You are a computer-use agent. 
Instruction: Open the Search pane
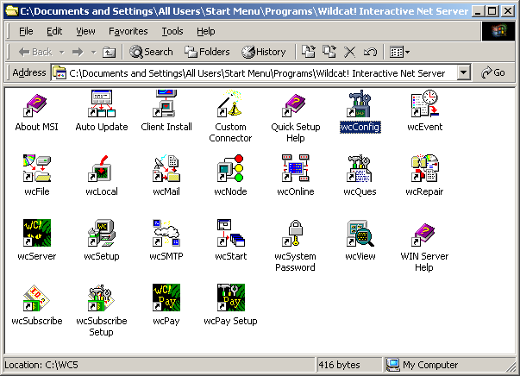pyautogui.click(x=151, y=52)
